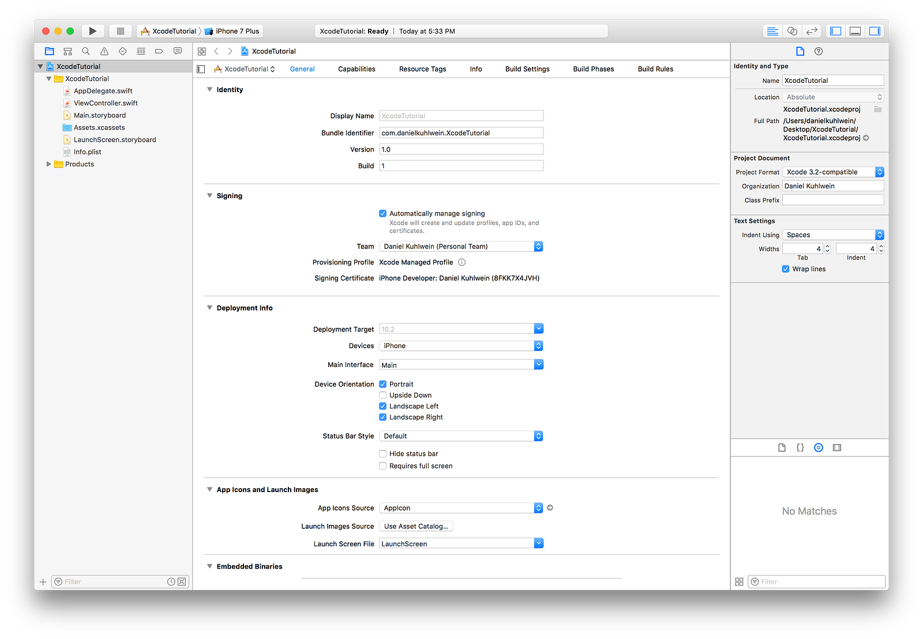Screen dimensions: 923x639
Task: Switch to the Resource Tags tab
Action: click(422, 69)
